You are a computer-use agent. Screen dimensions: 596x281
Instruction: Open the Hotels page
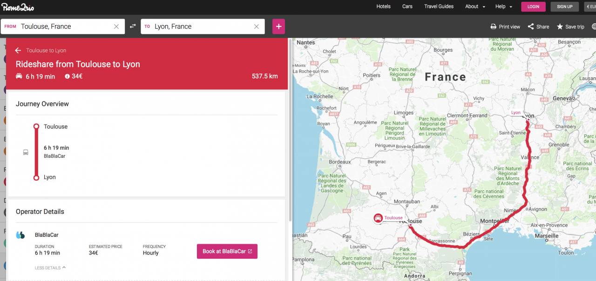(x=384, y=7)
